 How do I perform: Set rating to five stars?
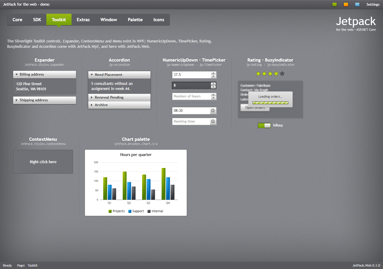282,74
